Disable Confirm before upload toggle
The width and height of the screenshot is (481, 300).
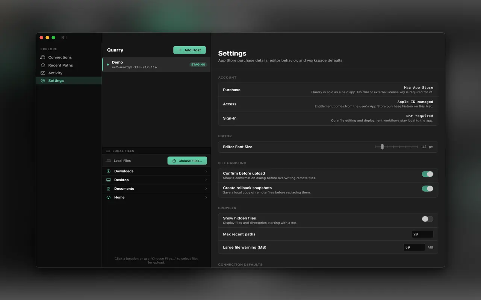coord(427,174)
